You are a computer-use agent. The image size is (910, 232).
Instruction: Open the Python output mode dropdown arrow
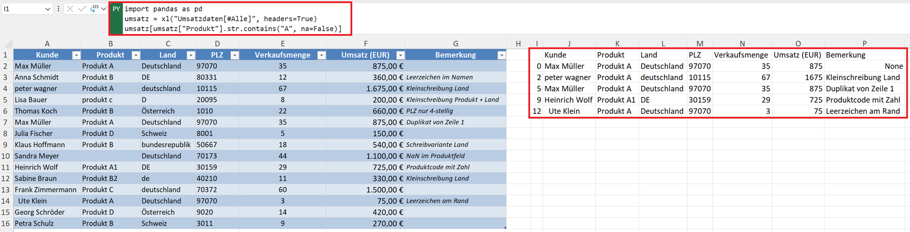(x=104, y=9)
